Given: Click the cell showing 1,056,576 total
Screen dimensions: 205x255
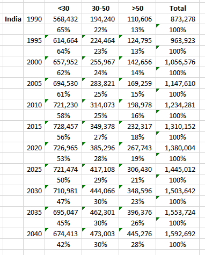Looking at the screenshot, I should tap(178, 62).
